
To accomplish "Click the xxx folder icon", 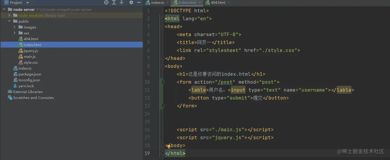I will point(21,33).
